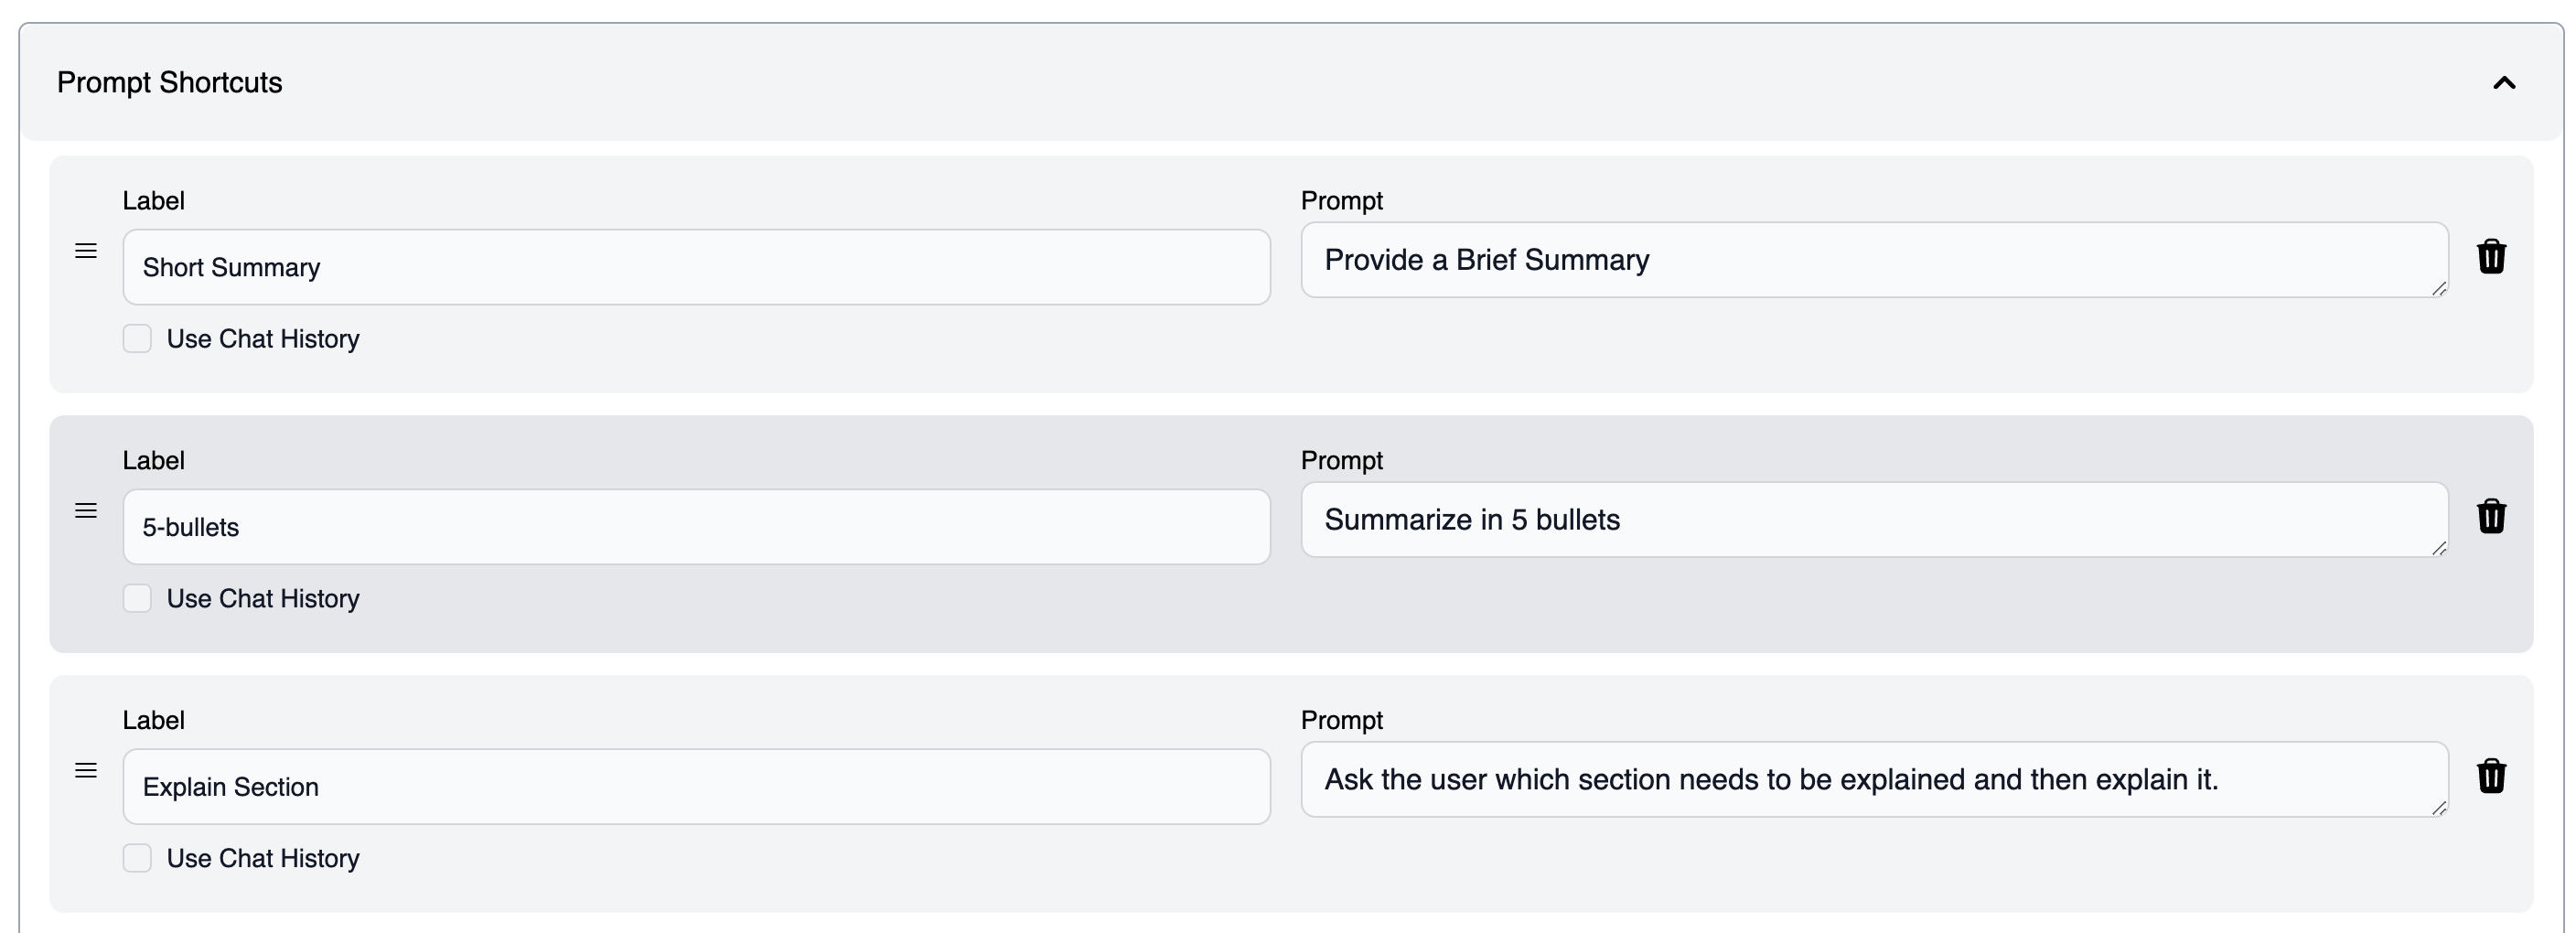Click the 5-bullets label field

(x=696, y=527)
